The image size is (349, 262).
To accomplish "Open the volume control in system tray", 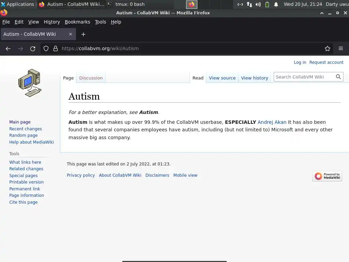I will tap(258, 4).
